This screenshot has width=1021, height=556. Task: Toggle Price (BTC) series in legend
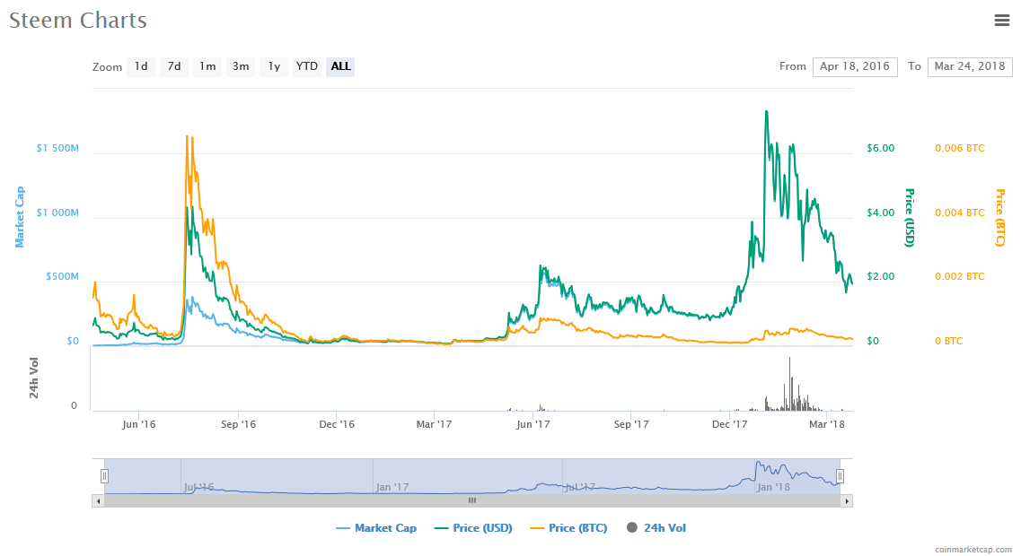click(569, 528)
